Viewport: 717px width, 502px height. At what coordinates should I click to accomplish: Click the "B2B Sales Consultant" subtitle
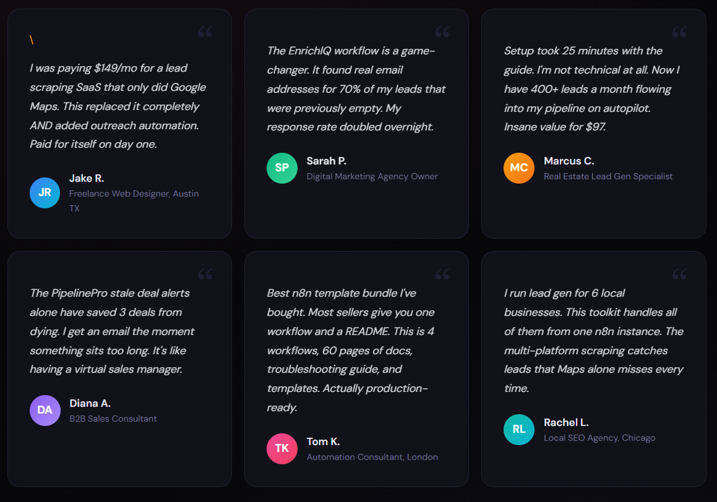113,419
